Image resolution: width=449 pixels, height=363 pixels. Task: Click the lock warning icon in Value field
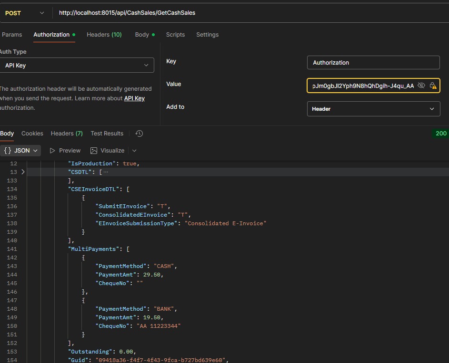click(433, 86)
